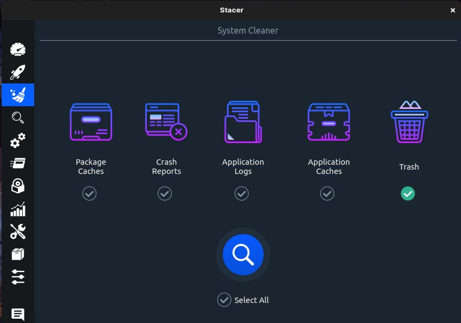
Task: Toggle the Select All checkbox
Action: (x=224, y=300)
